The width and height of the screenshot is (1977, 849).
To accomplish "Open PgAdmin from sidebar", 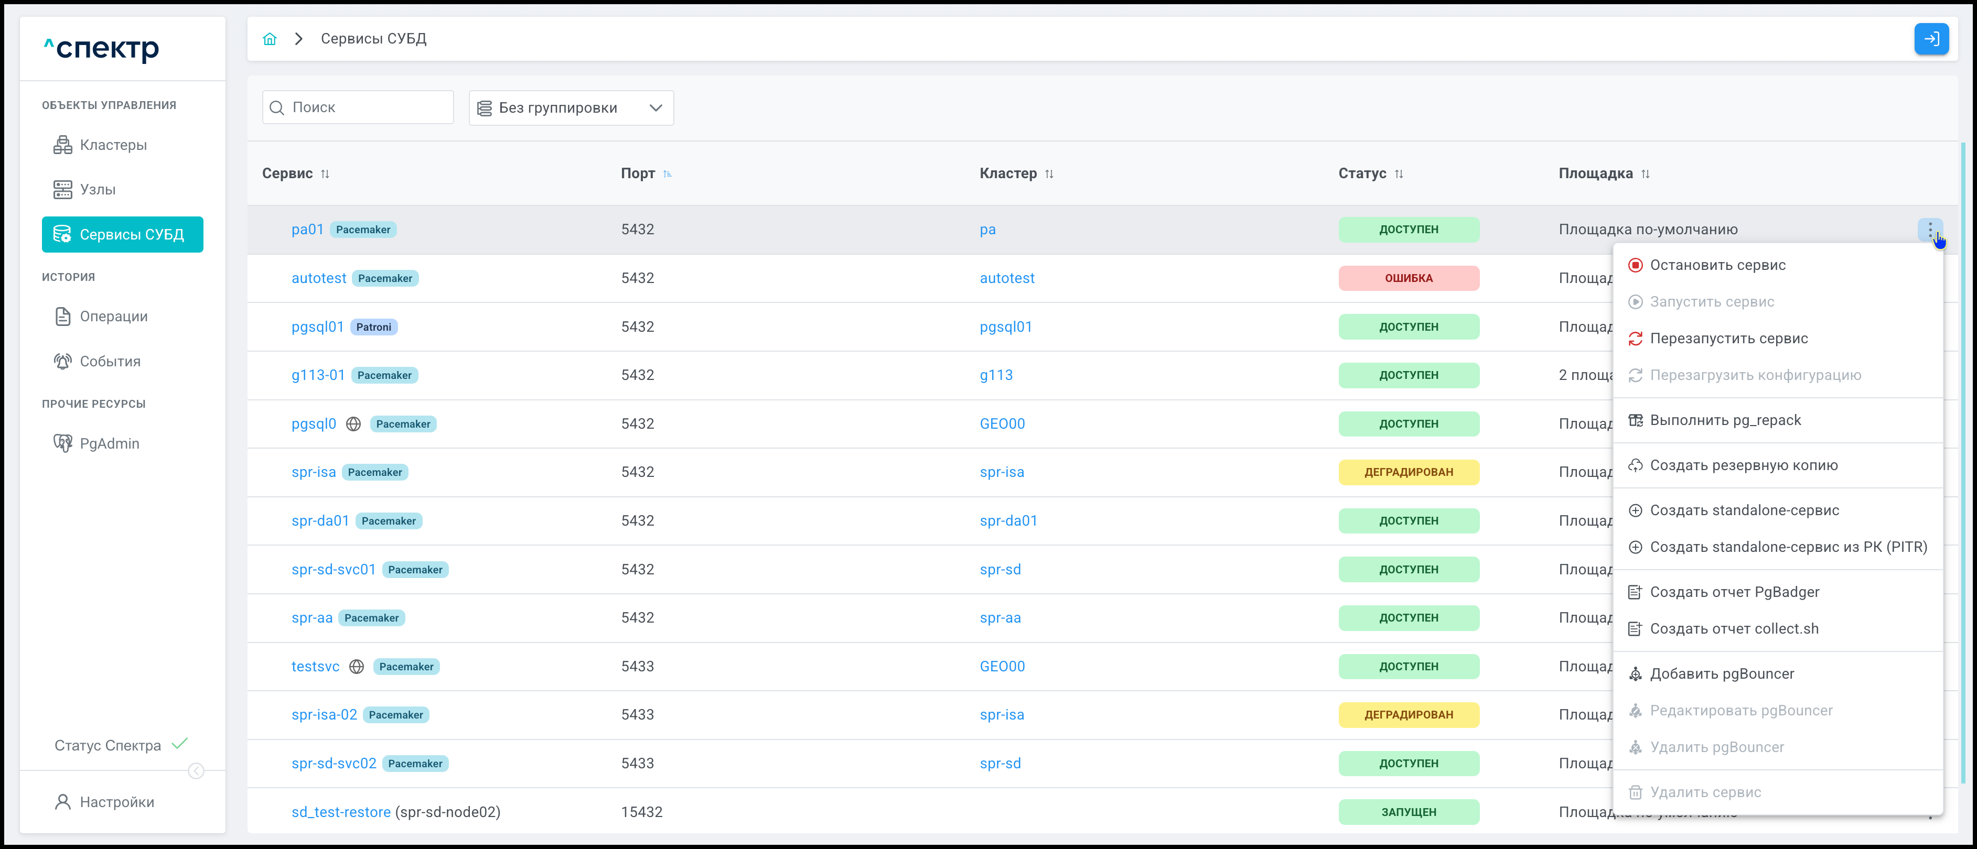I will (109, 443).
